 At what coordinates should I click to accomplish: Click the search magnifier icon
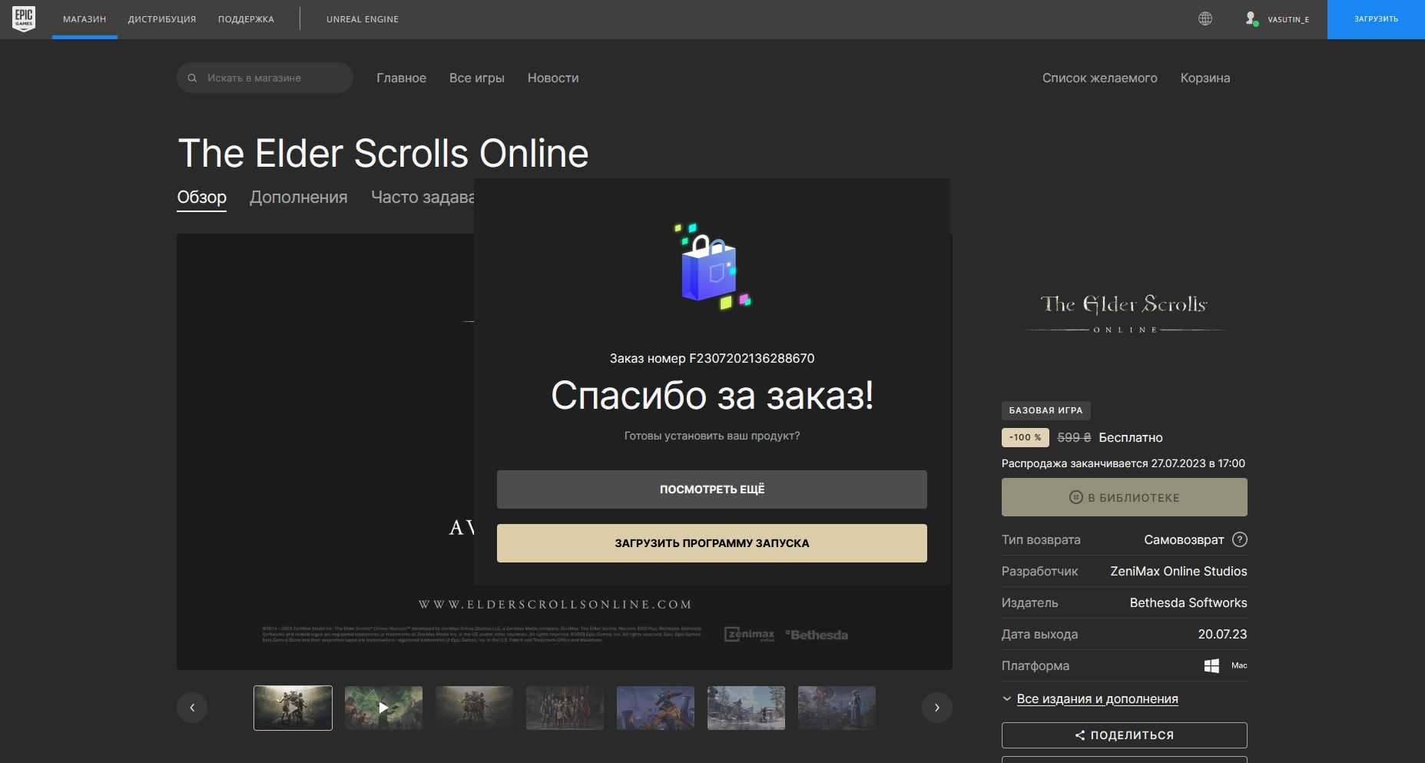[x=193, y=78]
